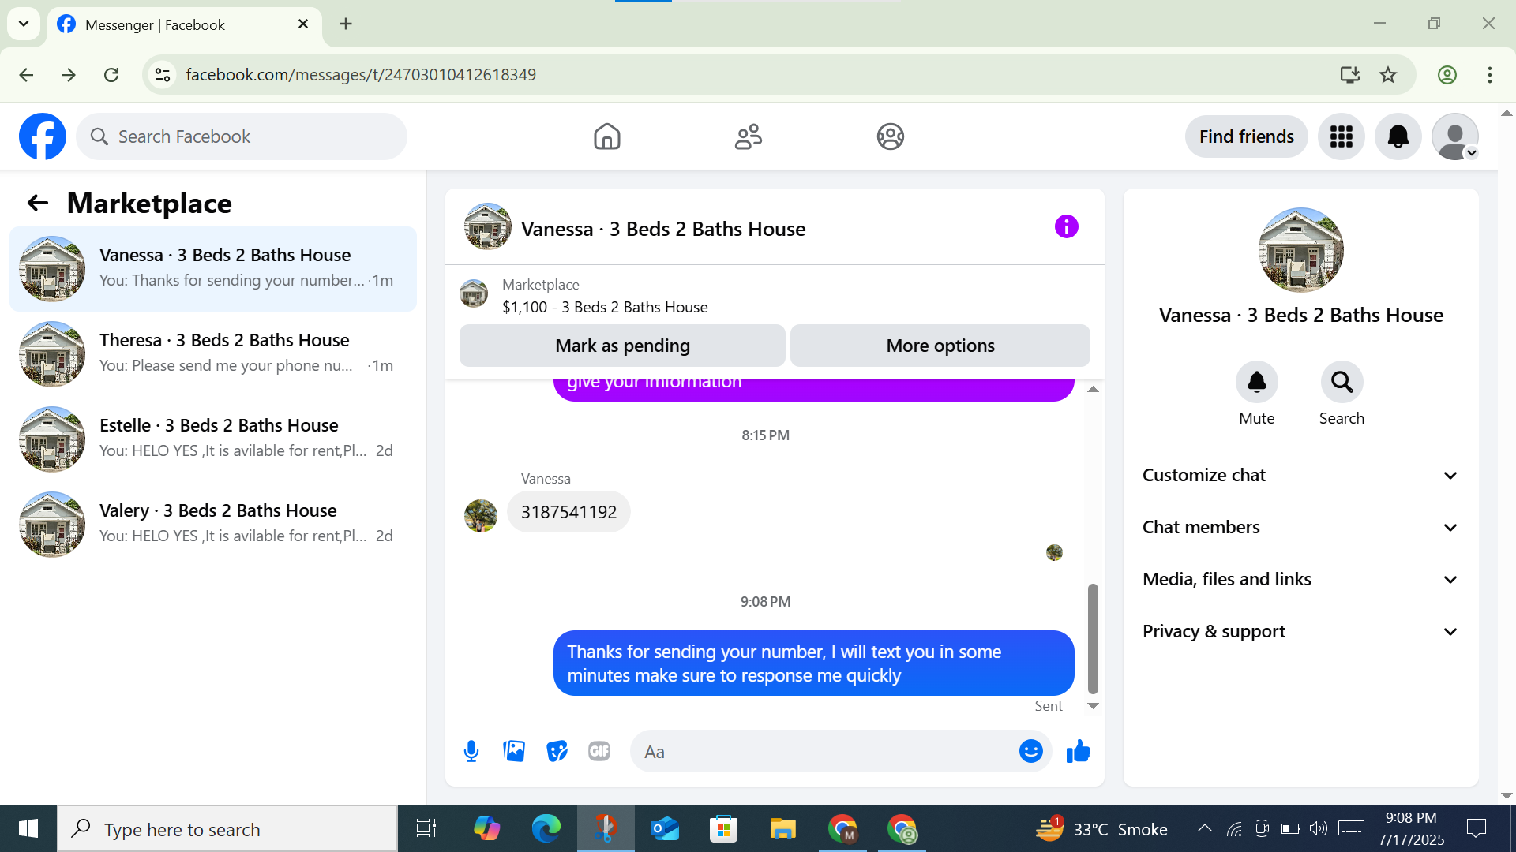Install app icon in address bar
1516x852 pixels.
(1349, 75)
